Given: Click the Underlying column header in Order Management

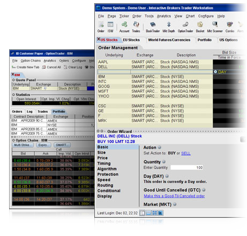Looking at the screenshot, I should coord(114,55).
